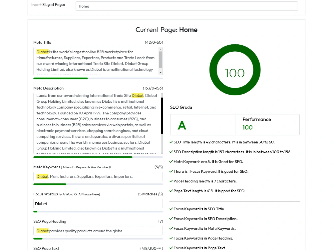Click the Meta Keywords progress bar
The width and height of the screenshot is (333, 250).
tap(98, 184)
